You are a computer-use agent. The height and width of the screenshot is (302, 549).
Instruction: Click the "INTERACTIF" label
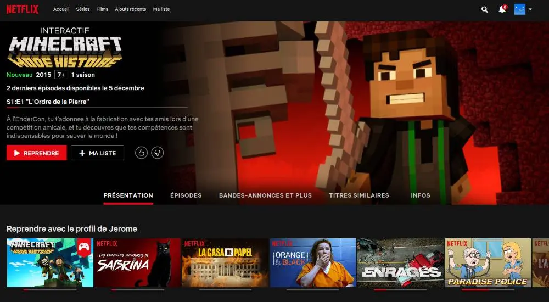coord(64,31)
